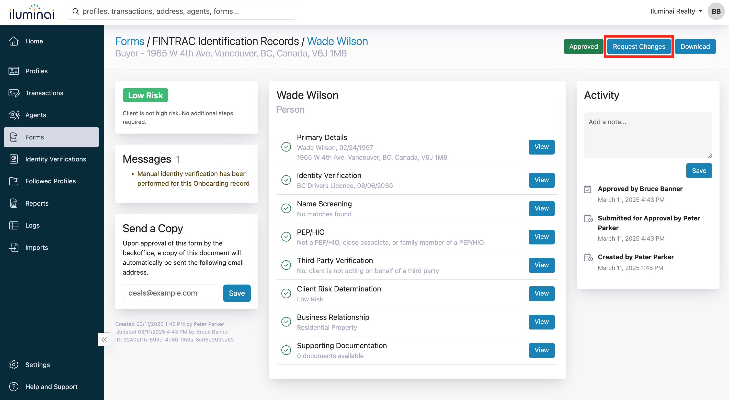This screenshot has width=729, height=400.
Task: Click Primary Details green check circle
Action: point(286,147)
